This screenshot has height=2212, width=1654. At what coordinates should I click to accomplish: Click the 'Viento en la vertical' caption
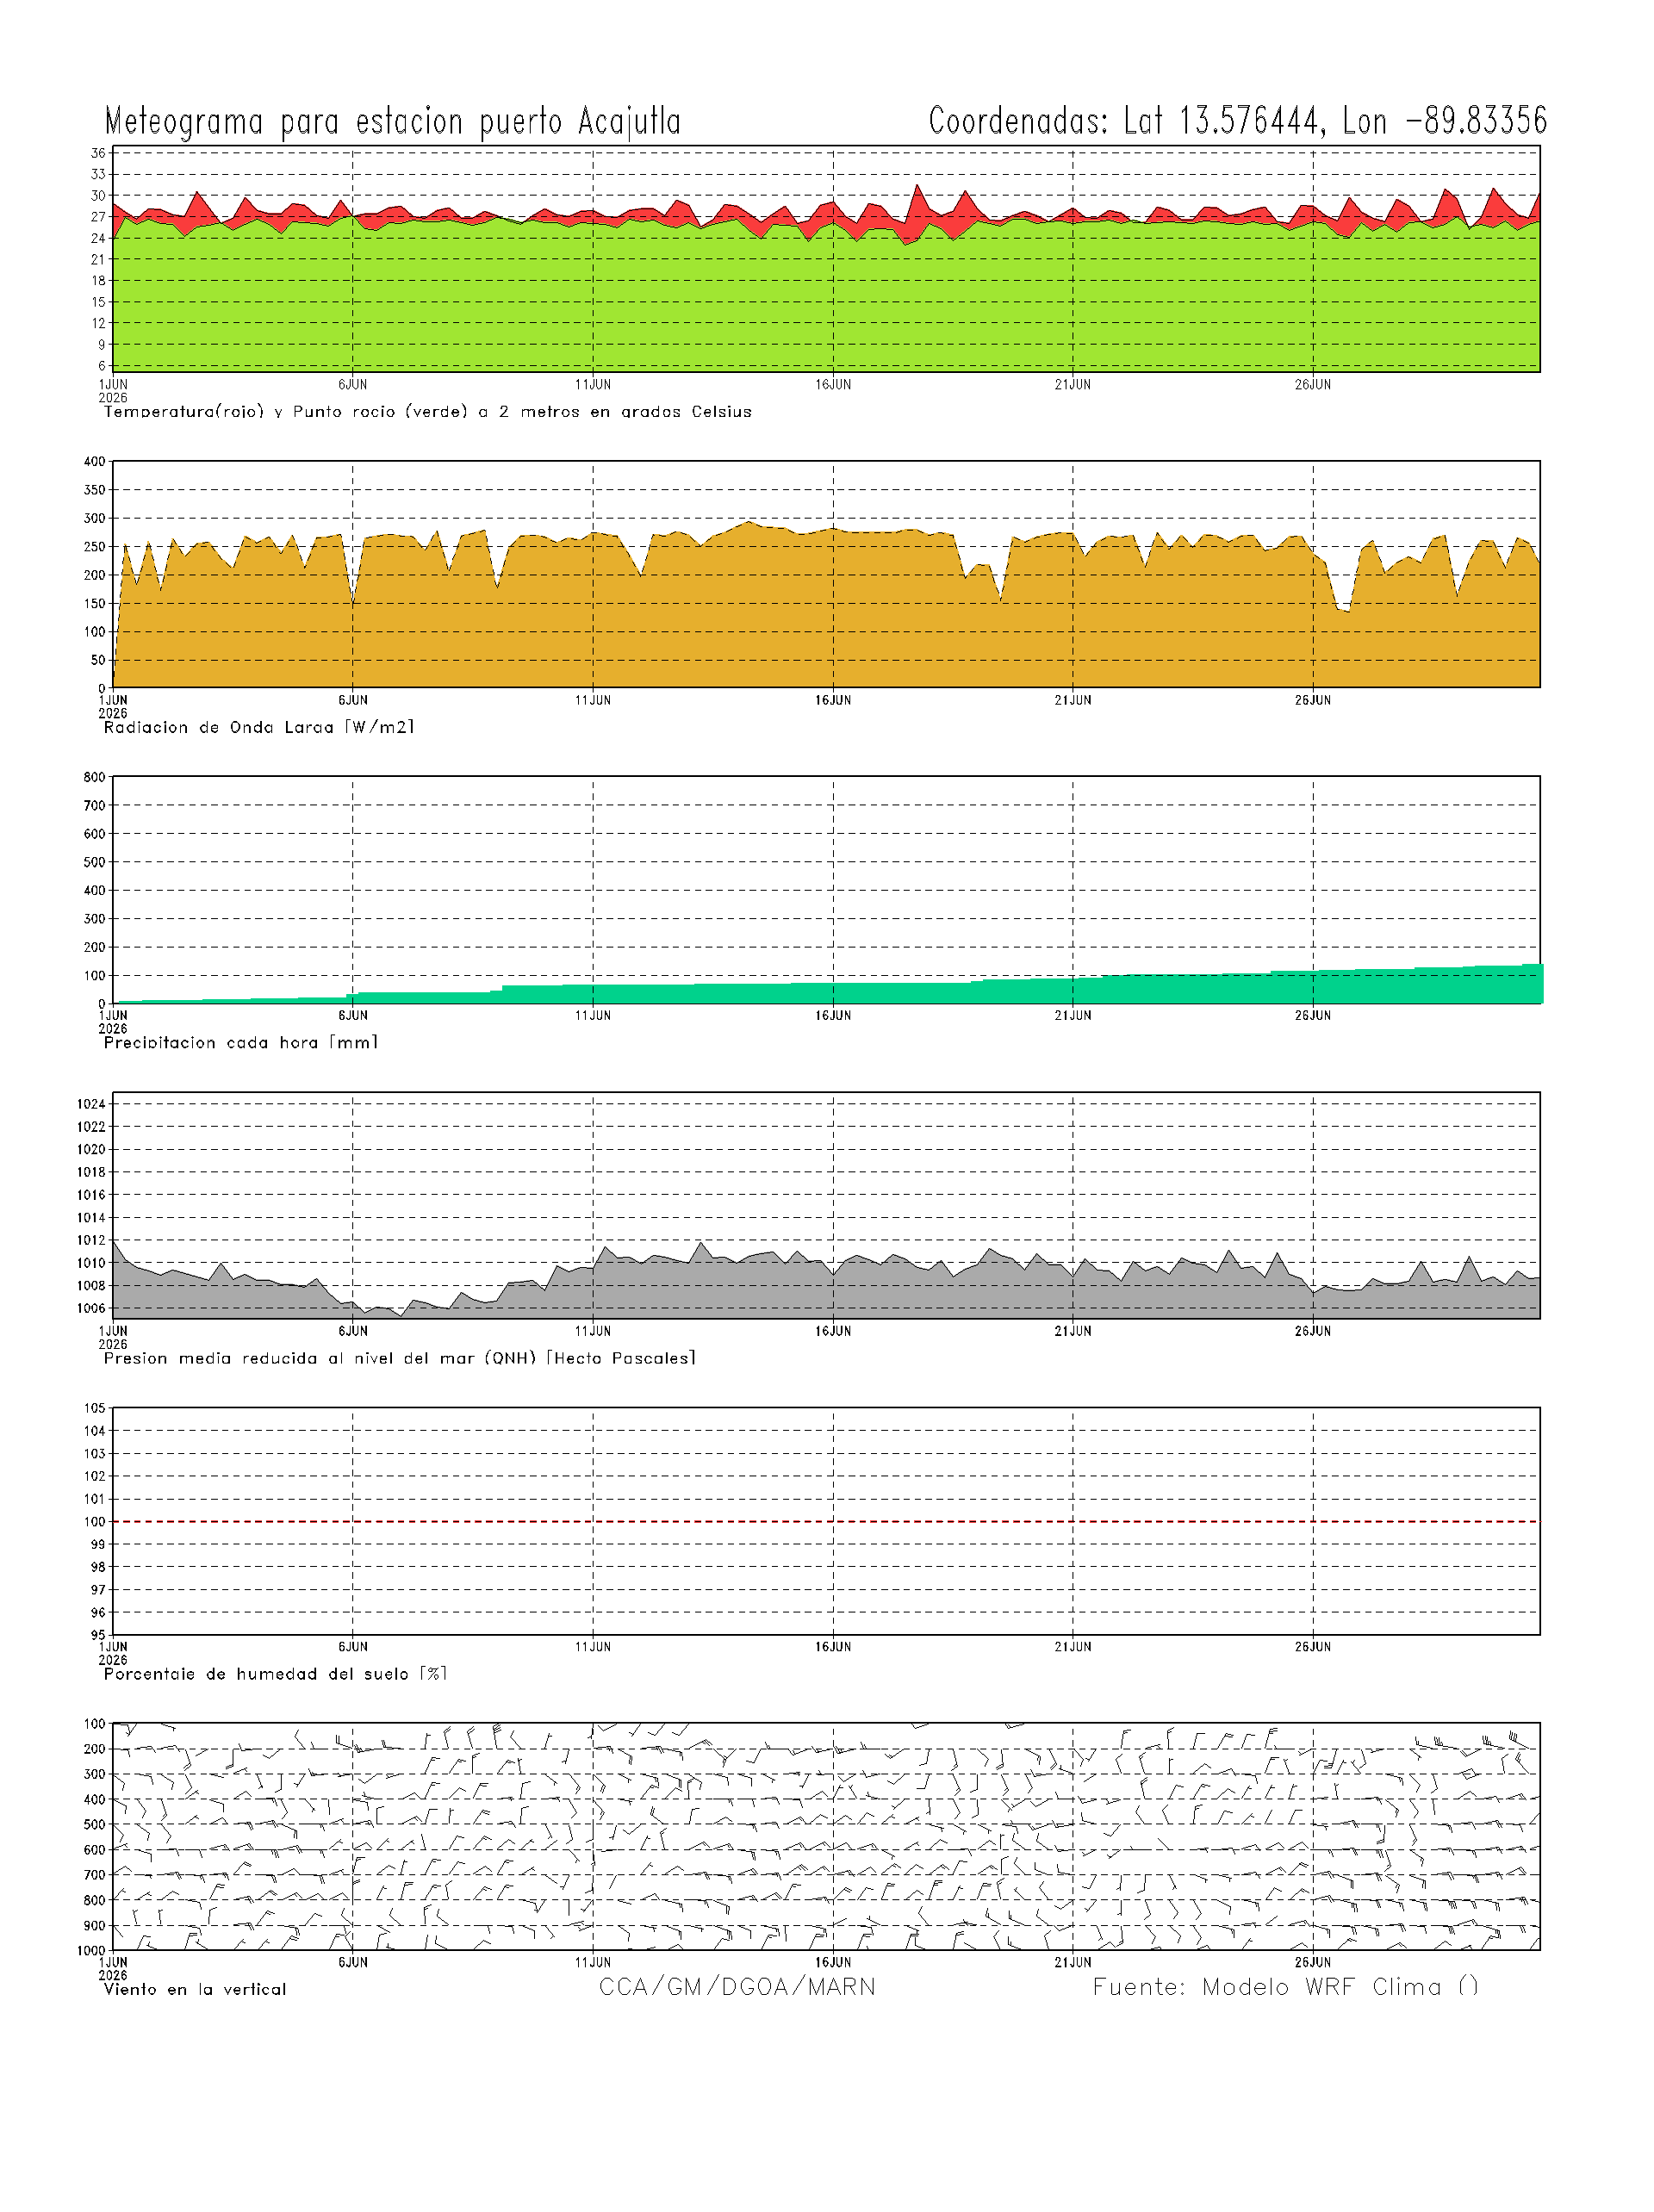coord(195,1989)
